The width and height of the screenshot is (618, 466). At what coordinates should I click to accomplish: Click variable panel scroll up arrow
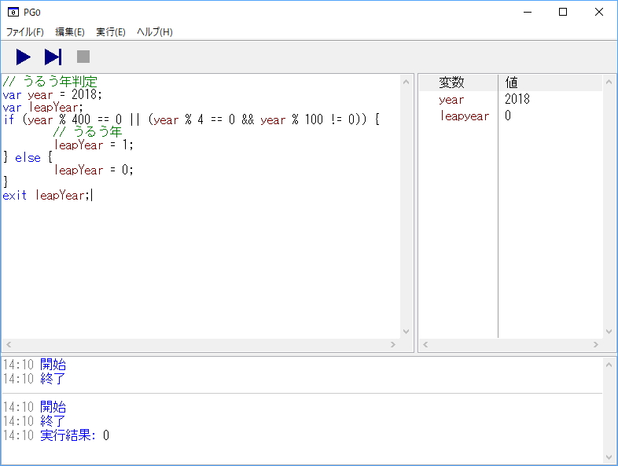pyautogui.click(x=609, y=82)
